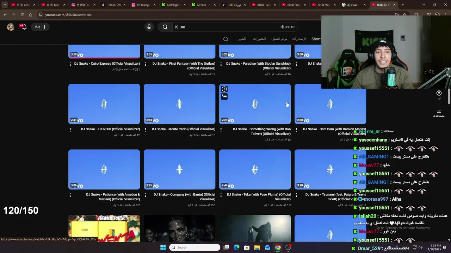Open three-dot menu for Company video
The image size is (451, 253).
click(146, 195)
